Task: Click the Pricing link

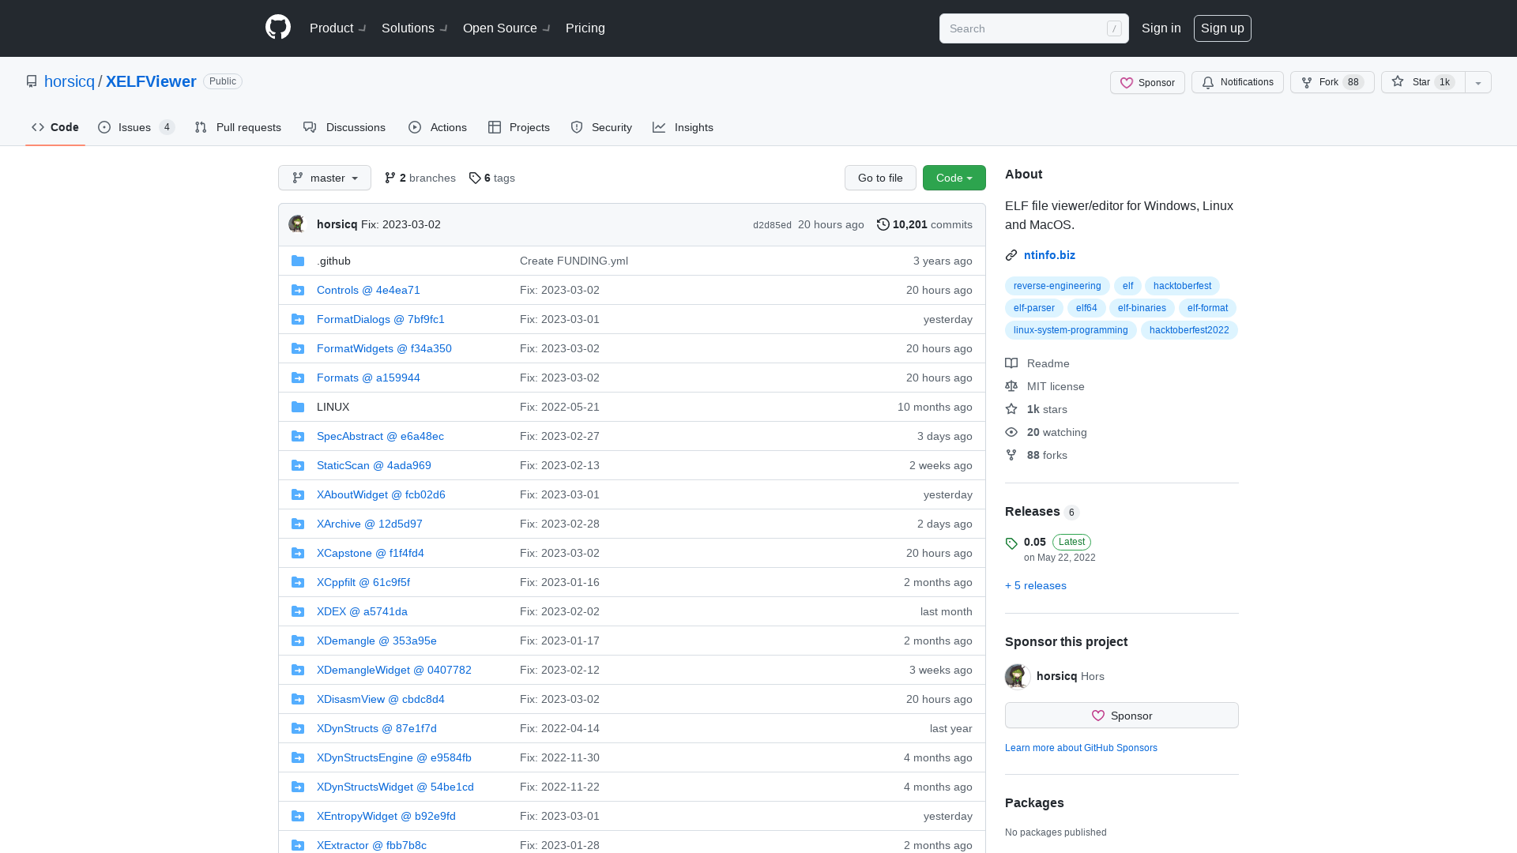Action: pos(585,28)
